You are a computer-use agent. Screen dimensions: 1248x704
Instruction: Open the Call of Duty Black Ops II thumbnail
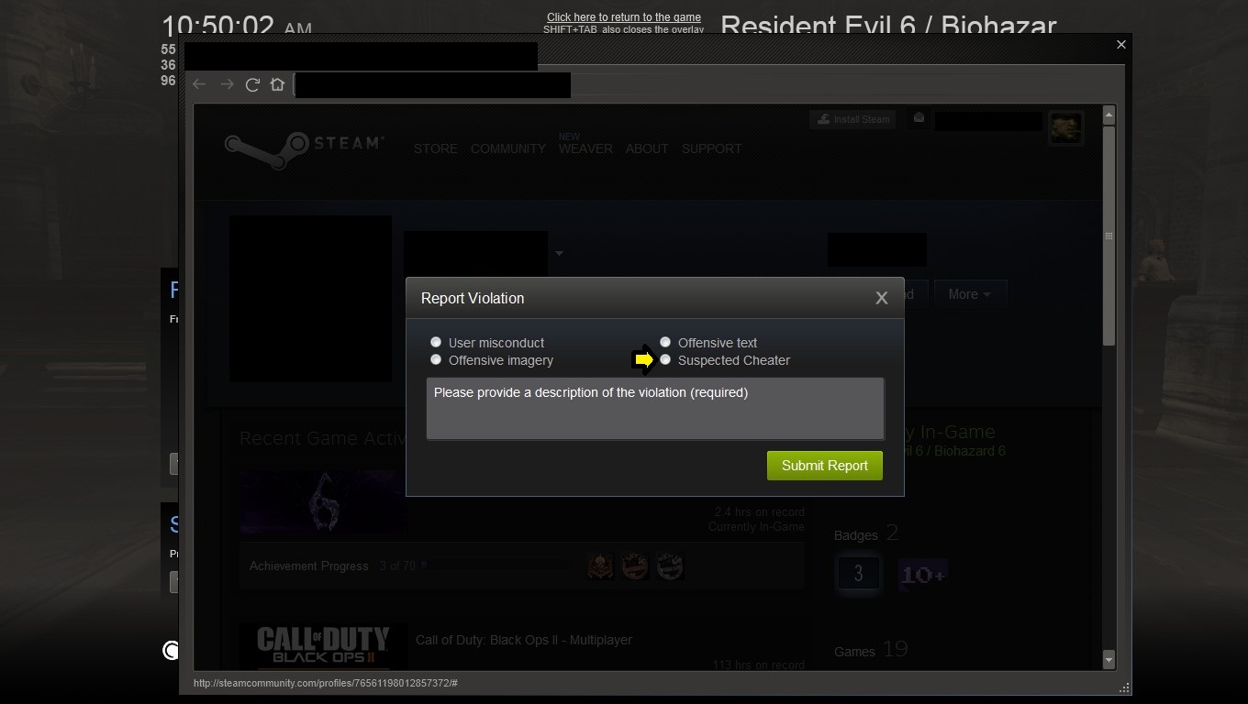[323, 646]
